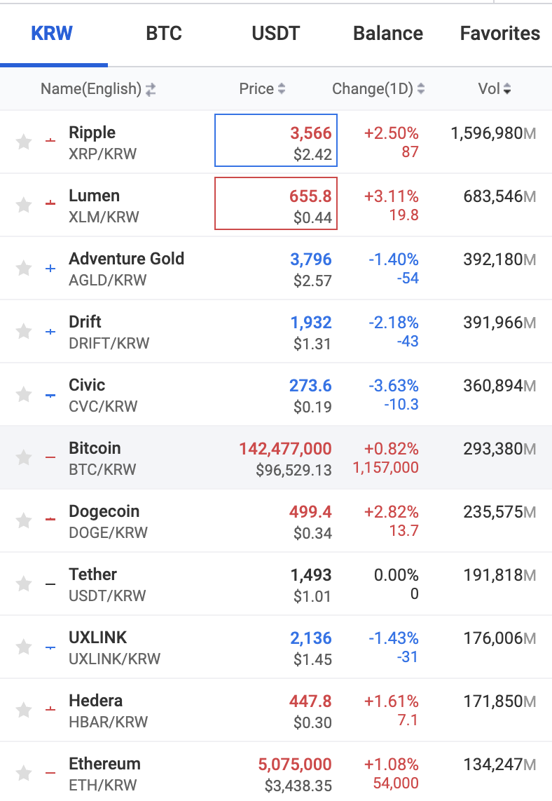Tap the change indicator icon beside Dogecoin

click(49, 520)
